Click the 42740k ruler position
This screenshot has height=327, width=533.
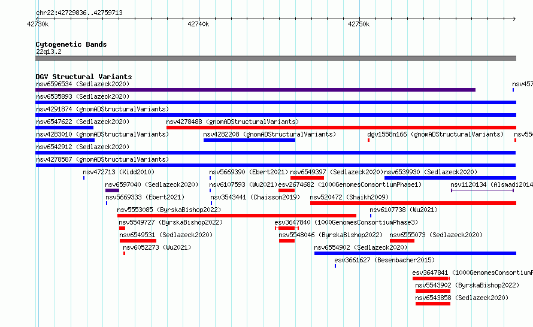(198, 24)
